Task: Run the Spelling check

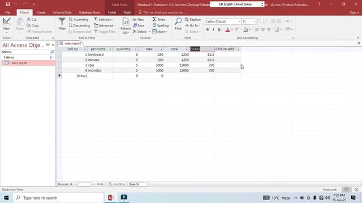Action: [x=161, y=25]
